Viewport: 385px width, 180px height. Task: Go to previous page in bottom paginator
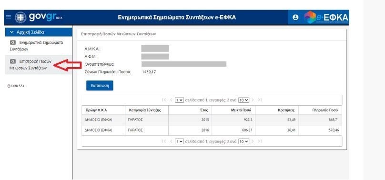point(171,141)
